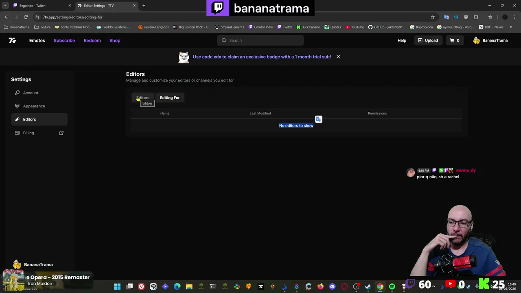
Task: Open Steam from the taskbar
Action: tap(368, 286)
